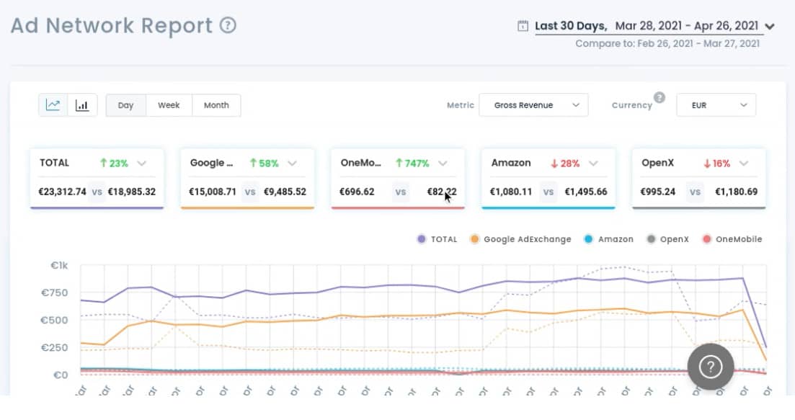Switch to bar chart view
Image resolution: width=795 pixels, height=420 pixels.
(x=82, y=105)
